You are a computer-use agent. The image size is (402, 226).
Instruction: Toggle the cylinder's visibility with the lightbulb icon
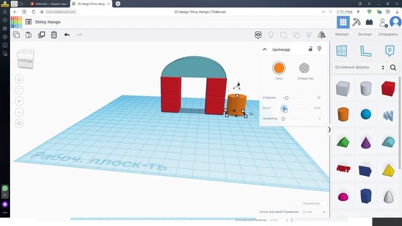(320, 48)
